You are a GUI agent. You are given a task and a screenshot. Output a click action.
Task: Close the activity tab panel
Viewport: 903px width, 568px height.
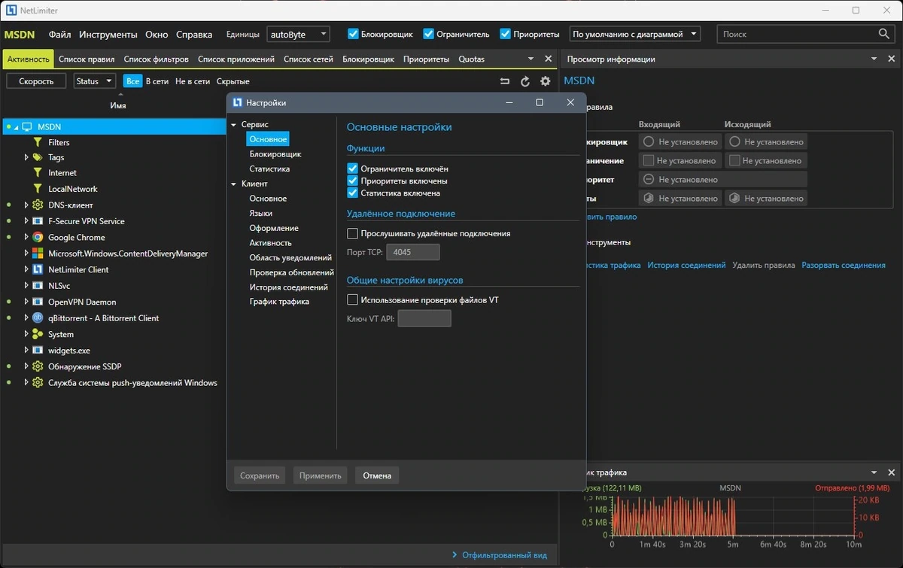pos(548,59)
